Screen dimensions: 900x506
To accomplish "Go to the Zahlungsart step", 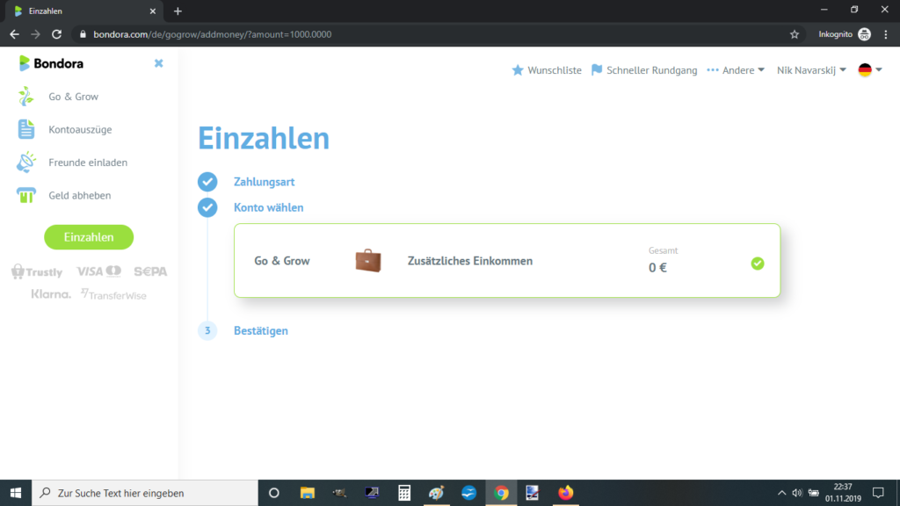I will 264,182.
